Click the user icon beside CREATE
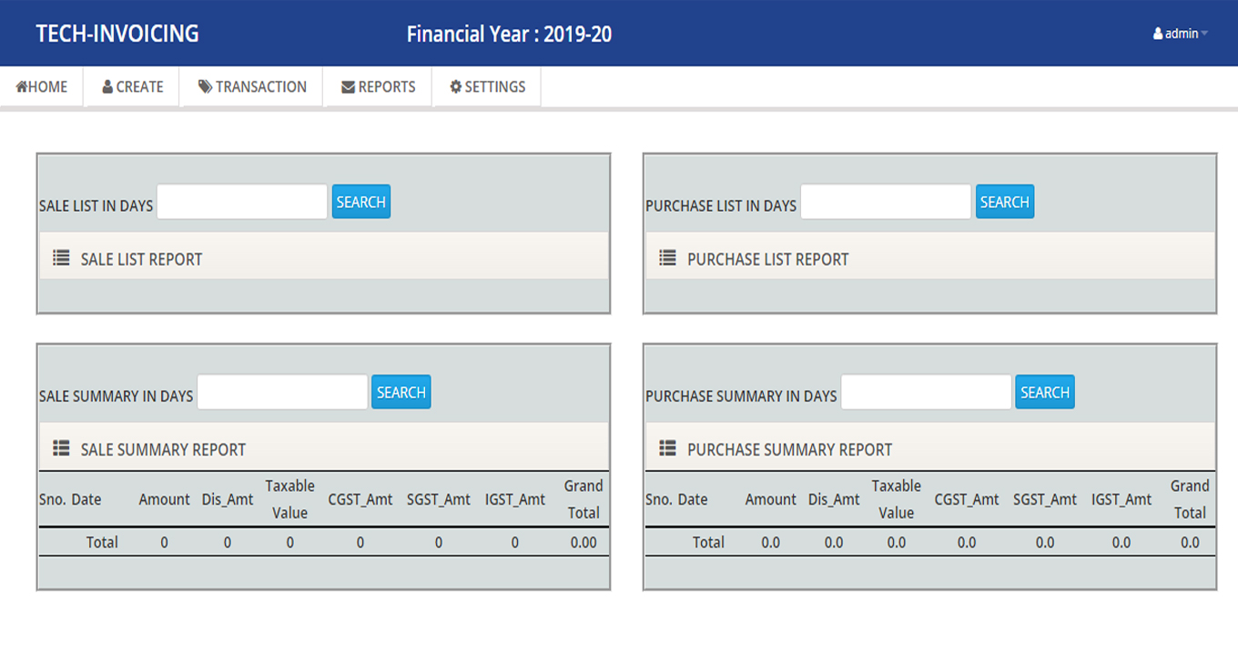The image size is (1238, 651). 107,87
